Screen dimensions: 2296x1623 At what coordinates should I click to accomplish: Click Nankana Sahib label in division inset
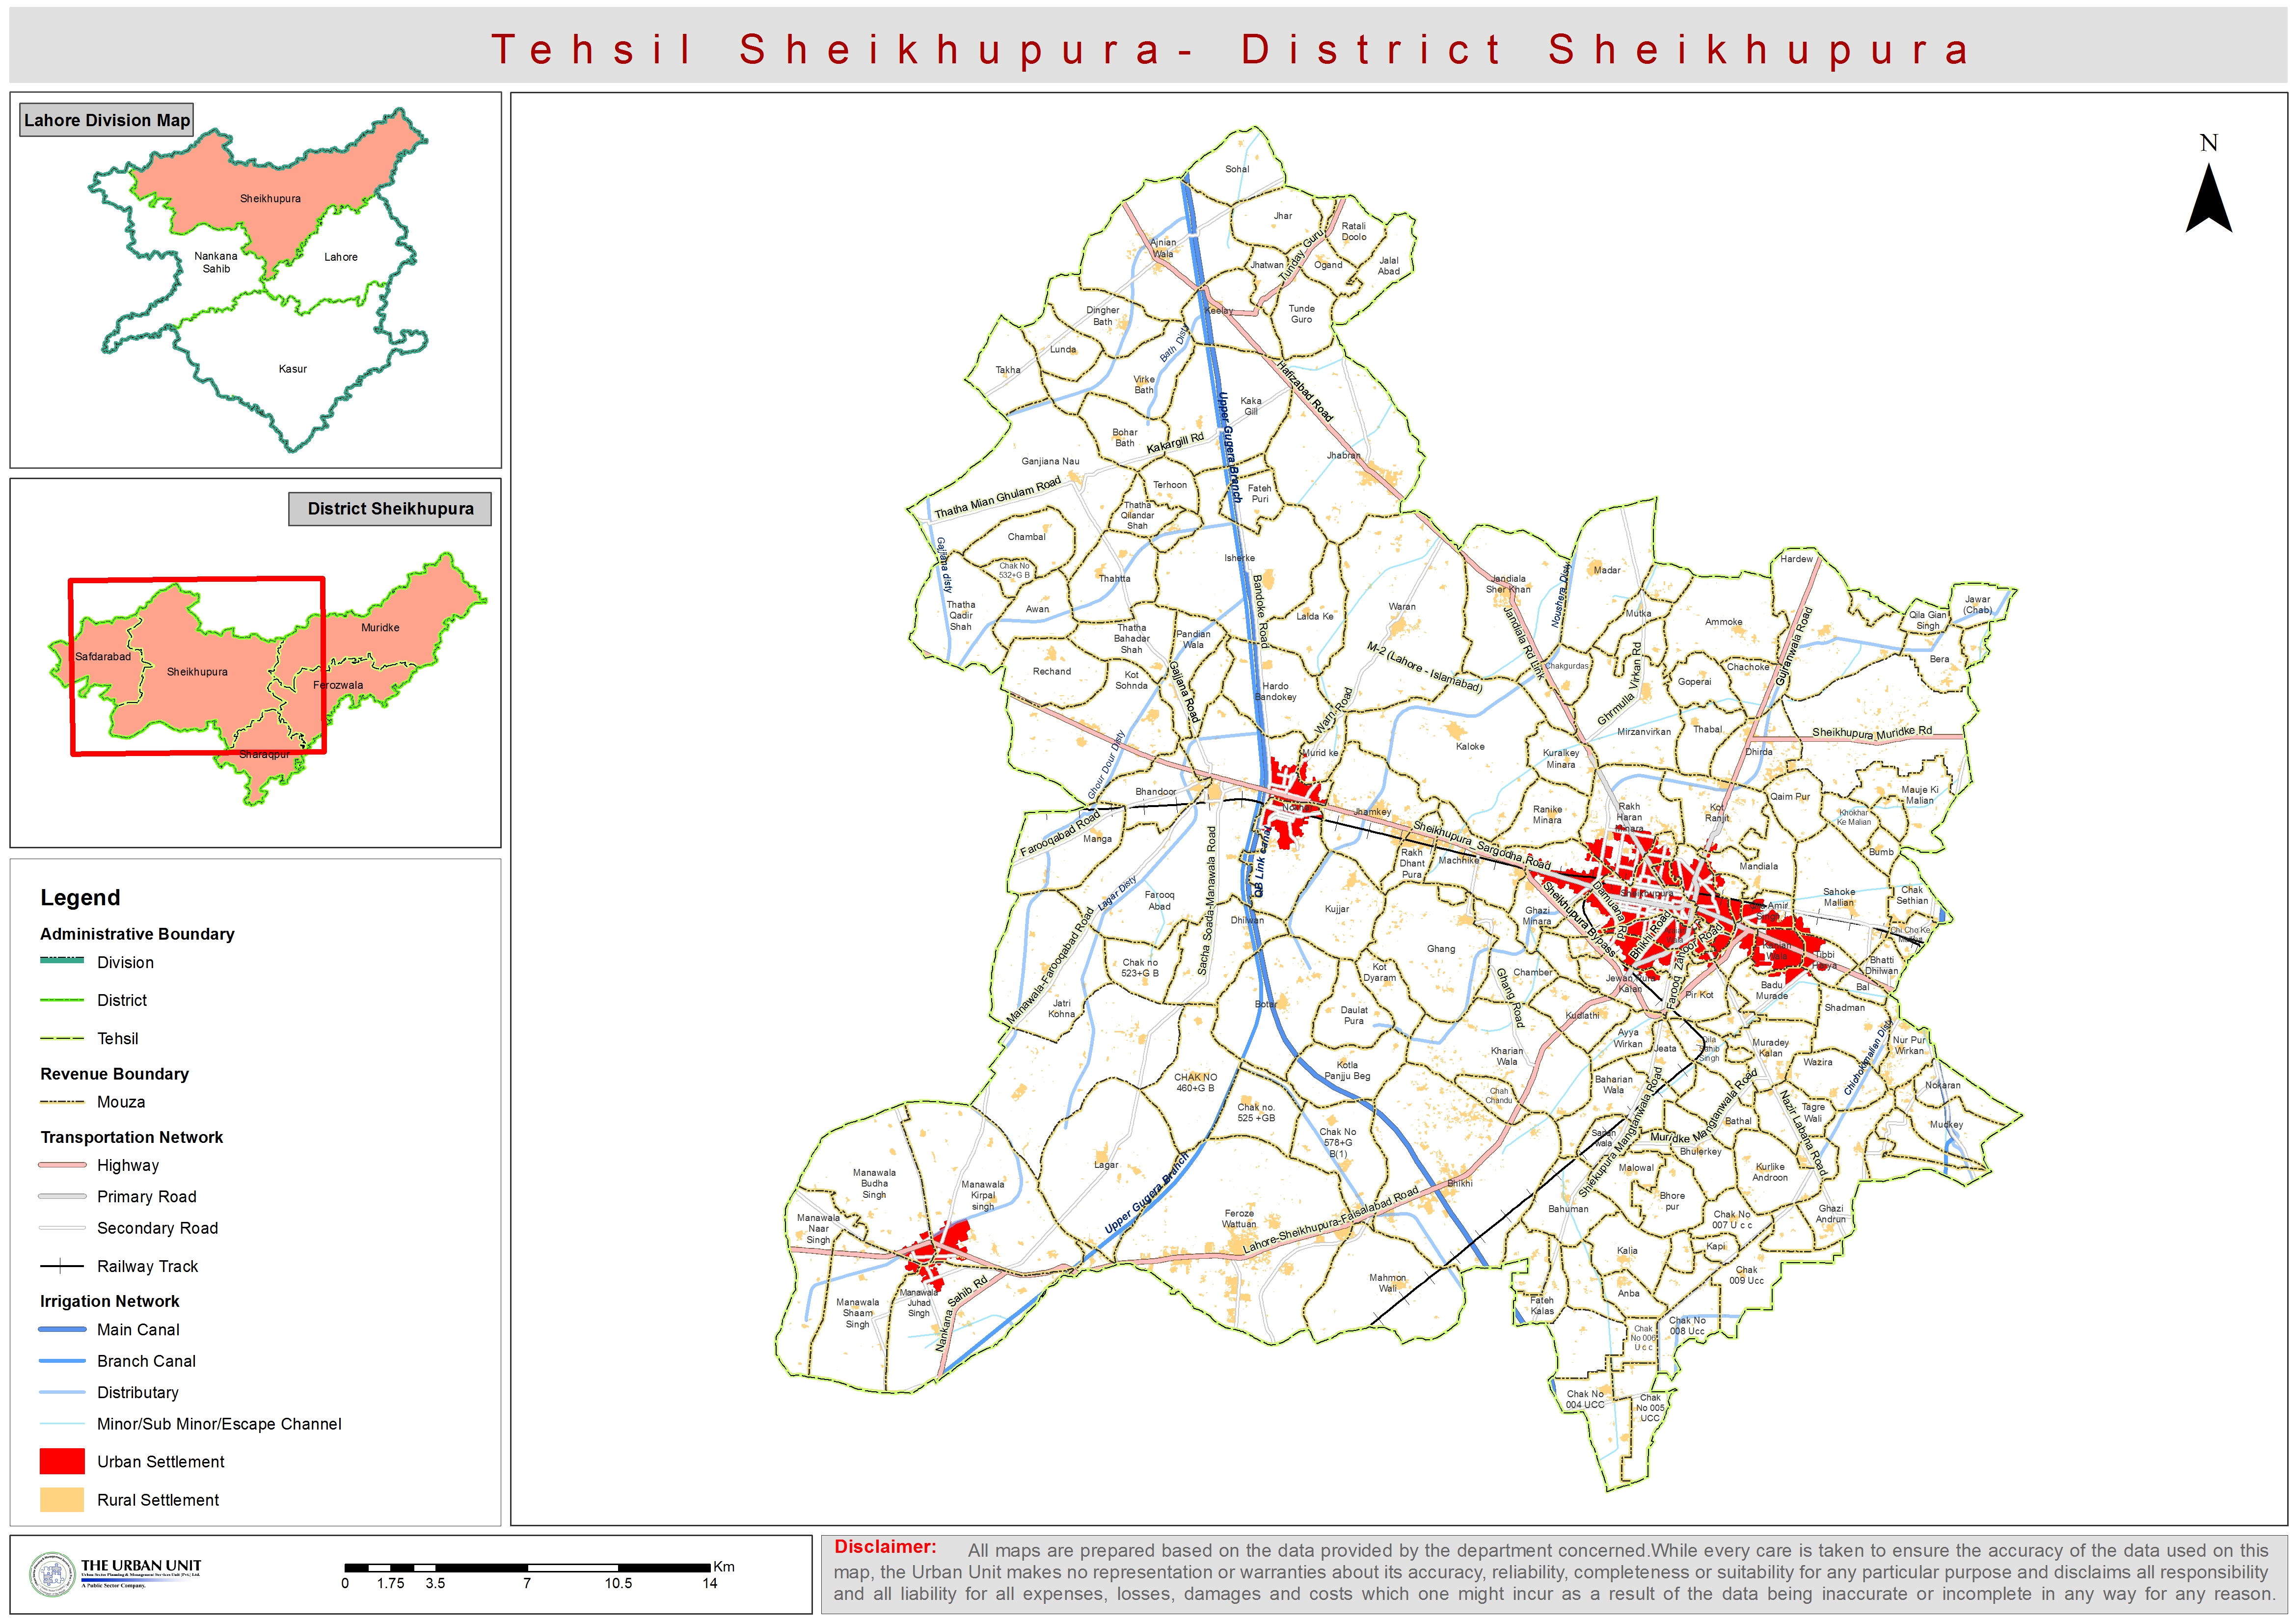[x=216, y=262]
